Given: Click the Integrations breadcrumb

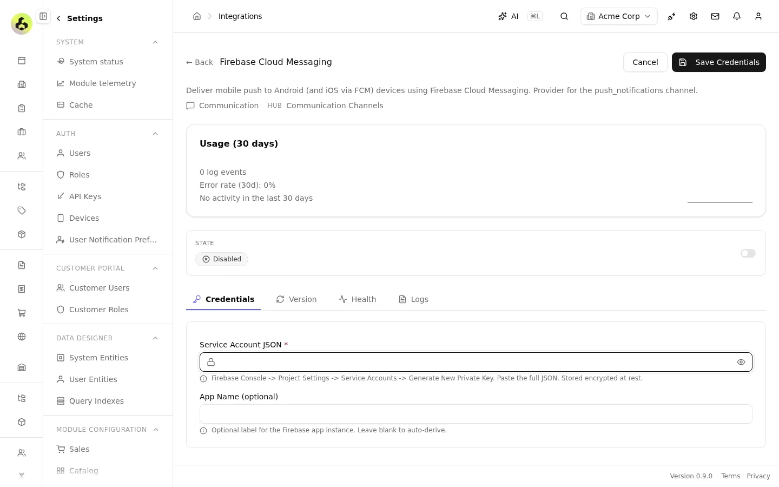Looking at the screenshot, I should point(240,16).
